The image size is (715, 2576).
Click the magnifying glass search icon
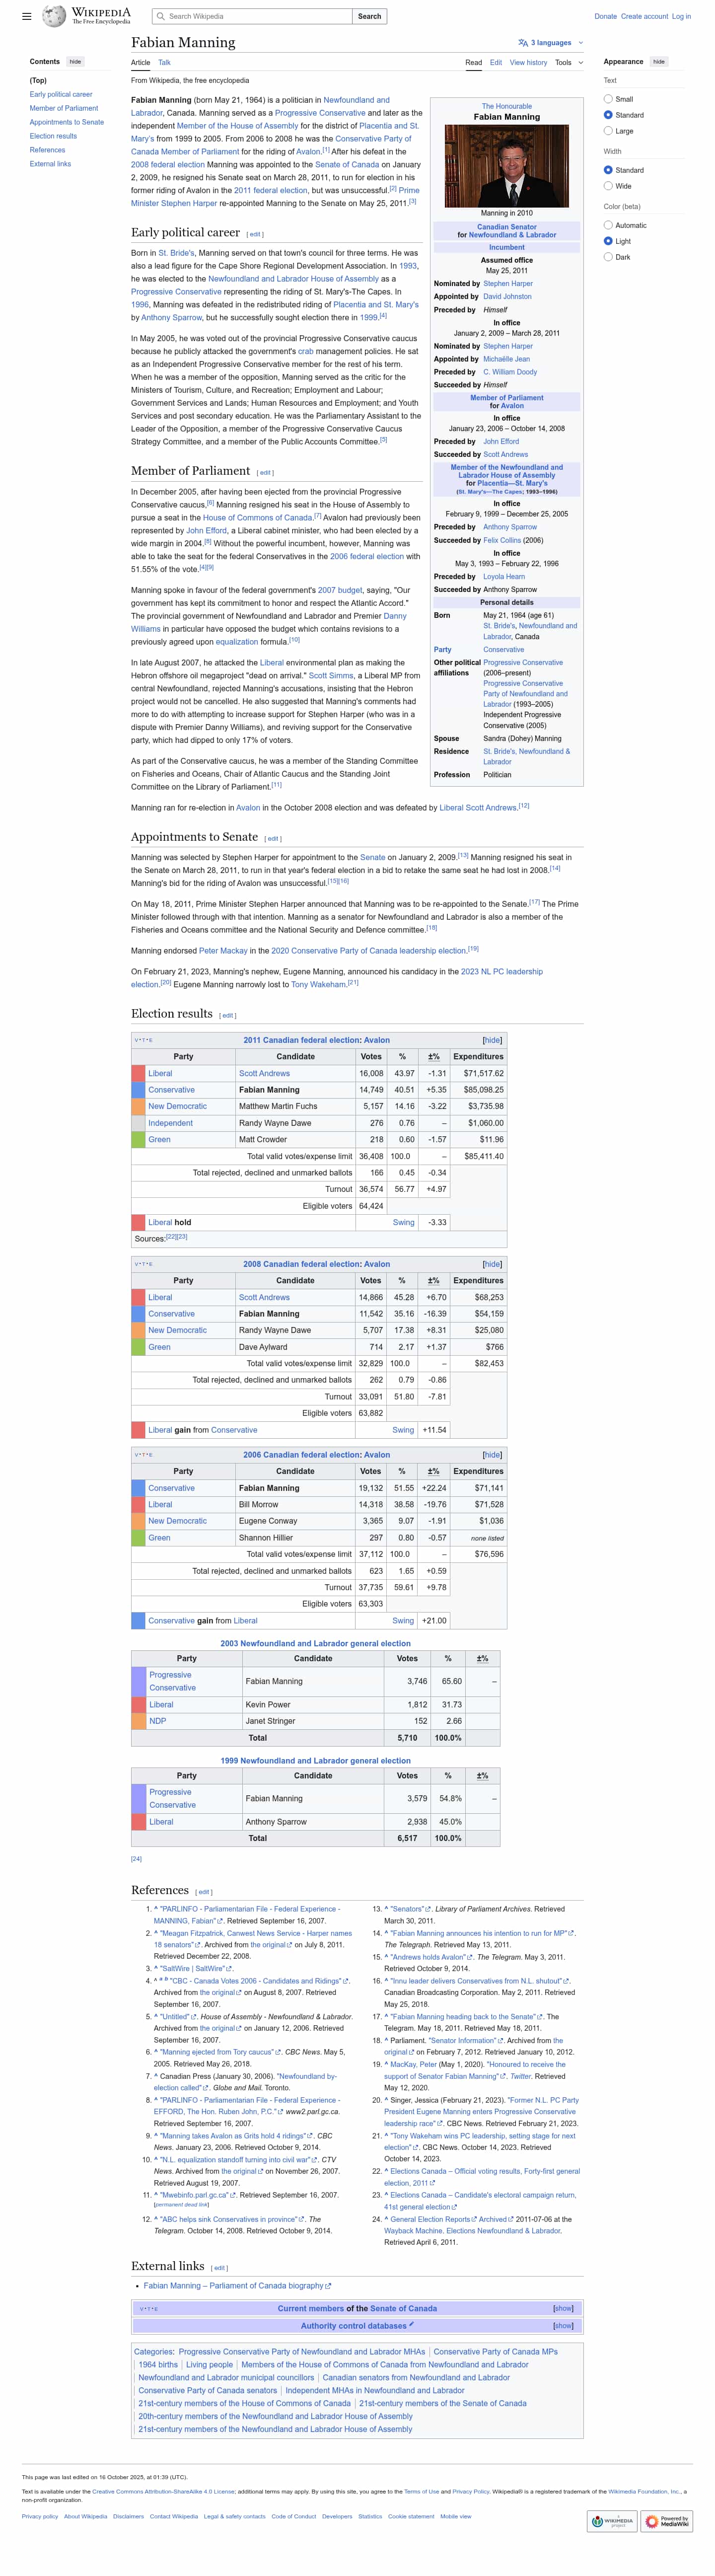tap(161, 16)
